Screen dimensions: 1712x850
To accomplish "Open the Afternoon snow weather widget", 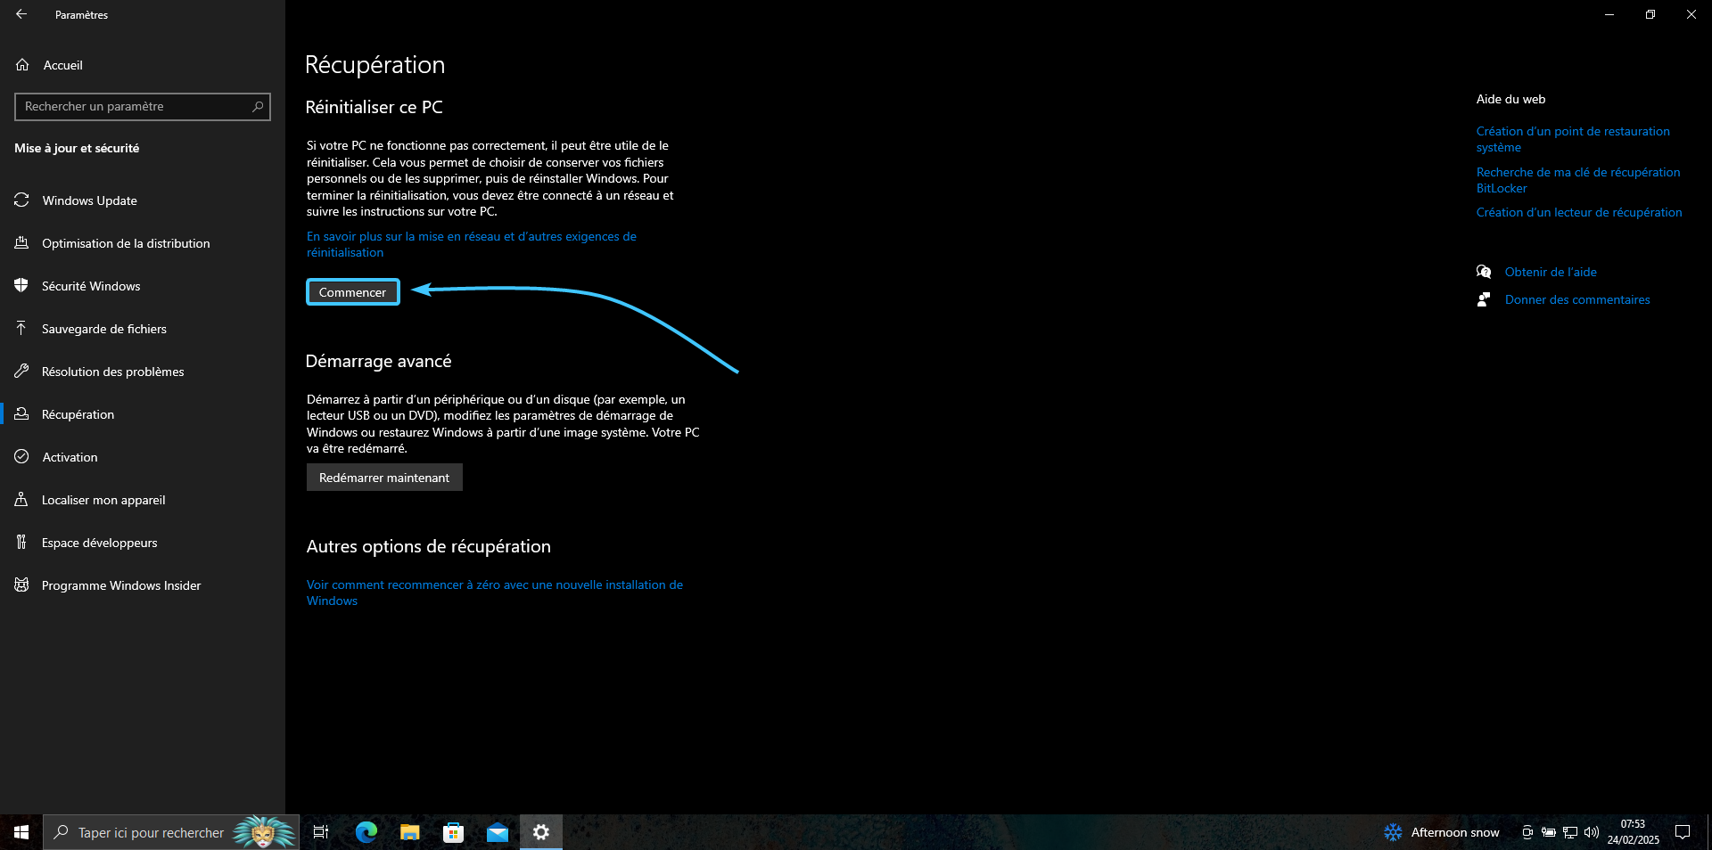I will pos(1442,832).
